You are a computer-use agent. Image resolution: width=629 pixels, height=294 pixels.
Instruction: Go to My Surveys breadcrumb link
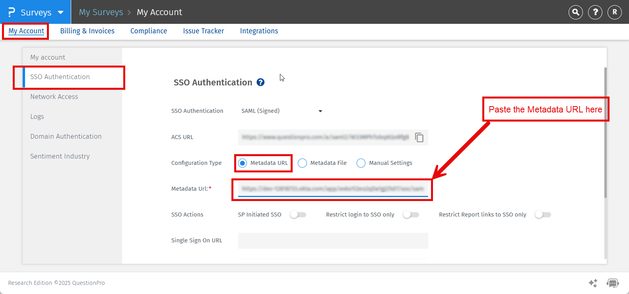coord(101,12)
